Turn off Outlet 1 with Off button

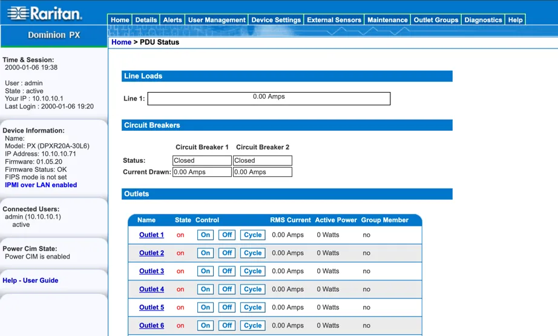(x=227, y=235)
